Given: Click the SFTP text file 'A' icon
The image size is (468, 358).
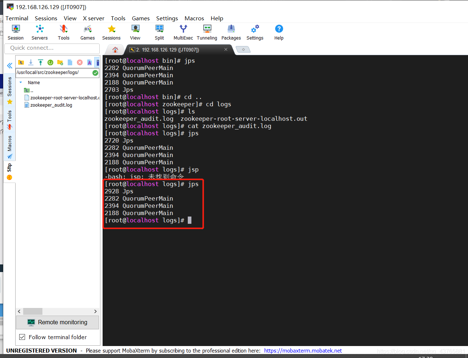Looking at the screenshot, I should pyautogui.click(x=90, y=62).
